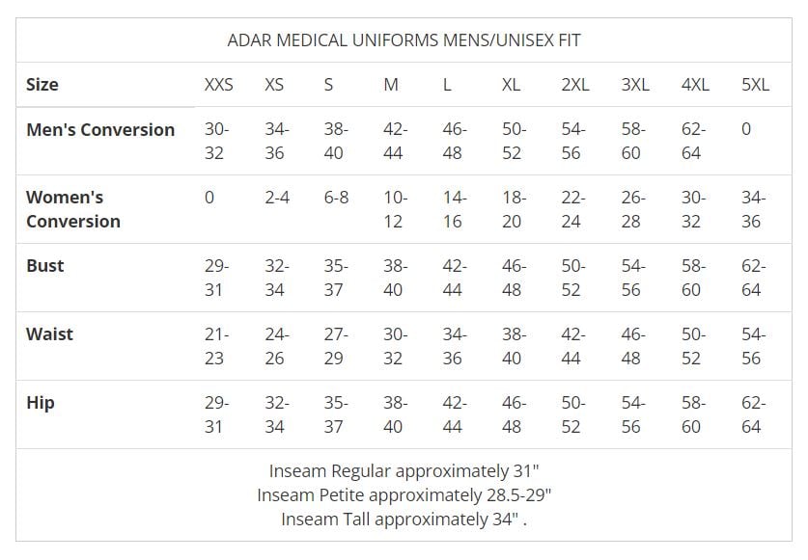The image size is (808, 560).
Task: Click the Hip row label
Action: (41, 403)
